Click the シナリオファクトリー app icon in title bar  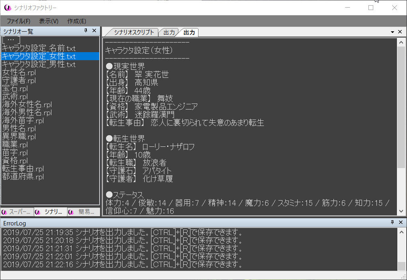(x=8, y=8)
